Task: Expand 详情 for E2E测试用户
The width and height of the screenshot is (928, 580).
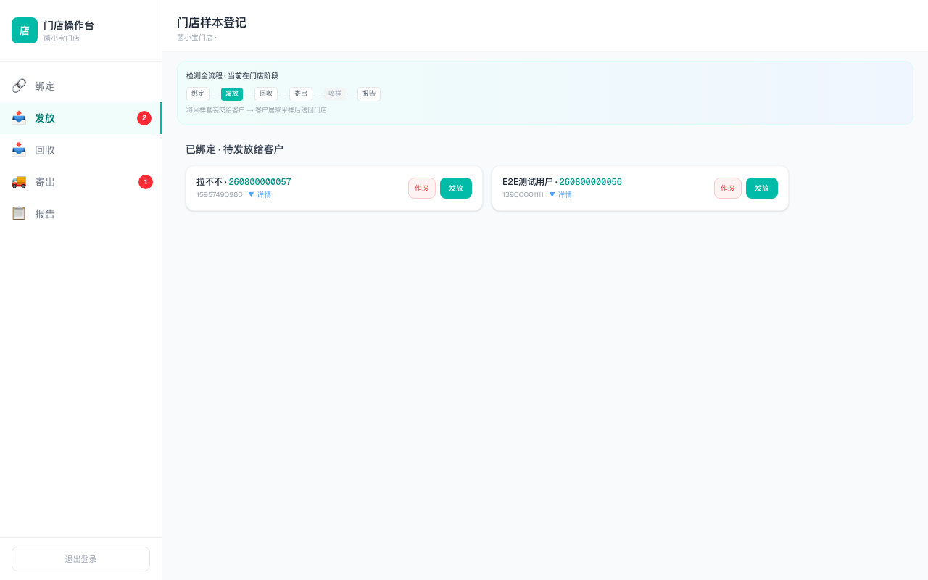Action: [x=560, y=195]
